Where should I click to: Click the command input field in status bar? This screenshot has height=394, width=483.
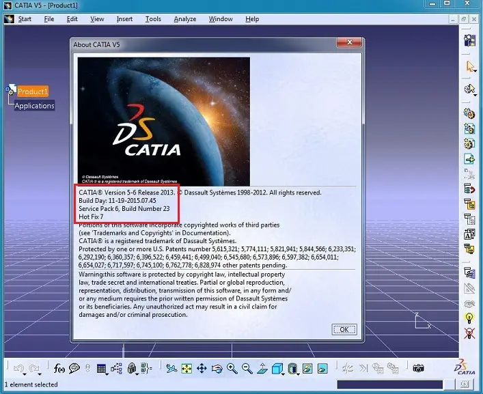389,384
